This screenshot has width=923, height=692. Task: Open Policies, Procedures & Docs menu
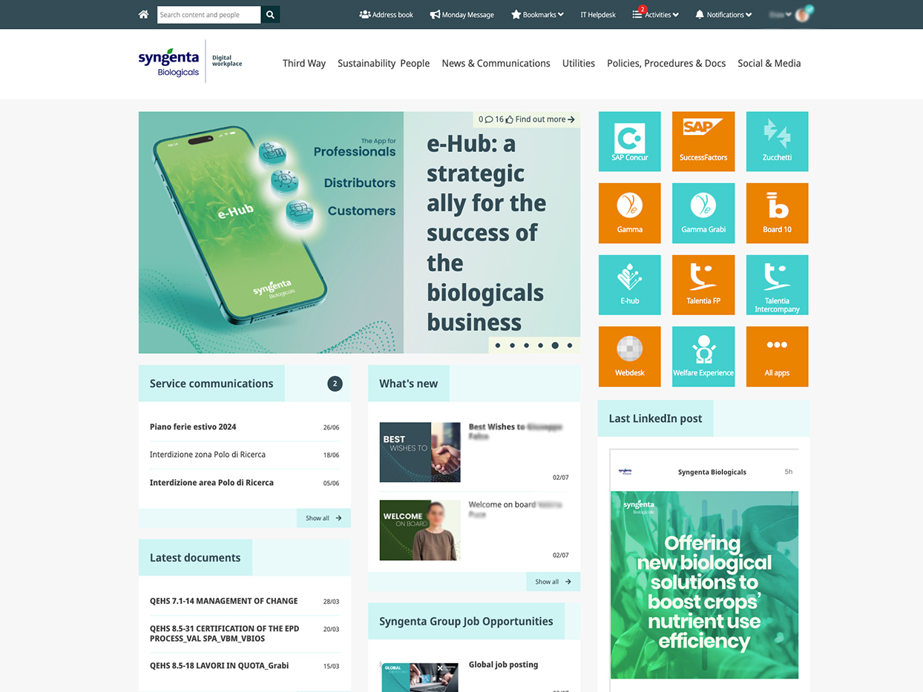[x=666, y=63]
